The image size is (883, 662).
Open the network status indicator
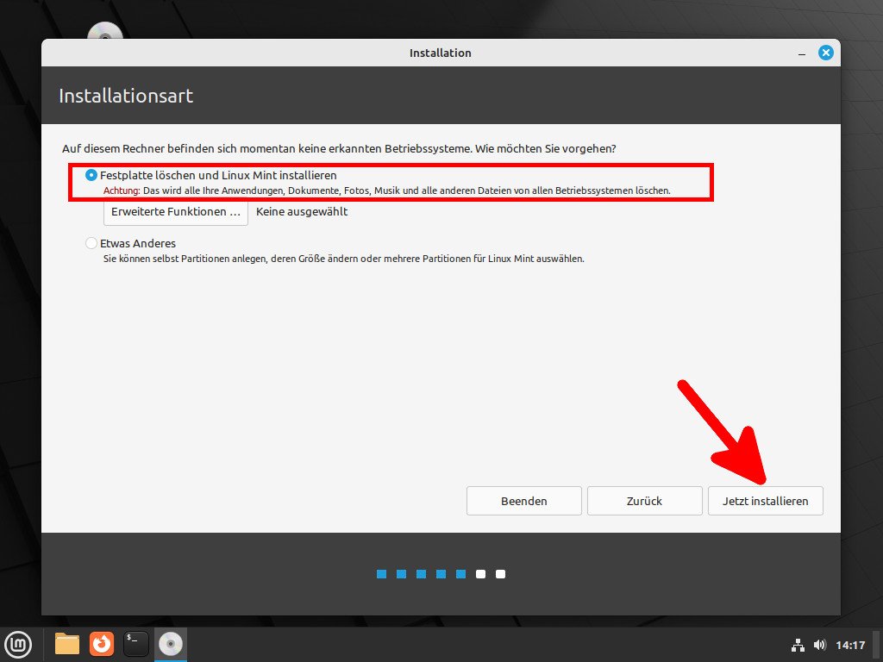click(798, 644)
